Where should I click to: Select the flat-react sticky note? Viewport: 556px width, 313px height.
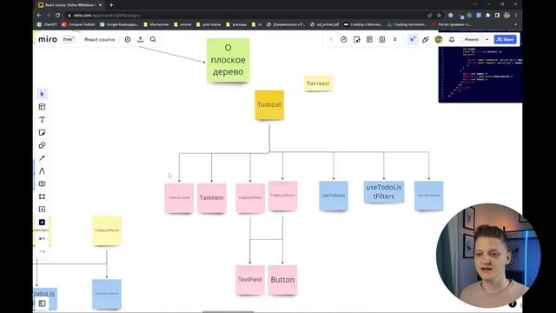point(318,83)
